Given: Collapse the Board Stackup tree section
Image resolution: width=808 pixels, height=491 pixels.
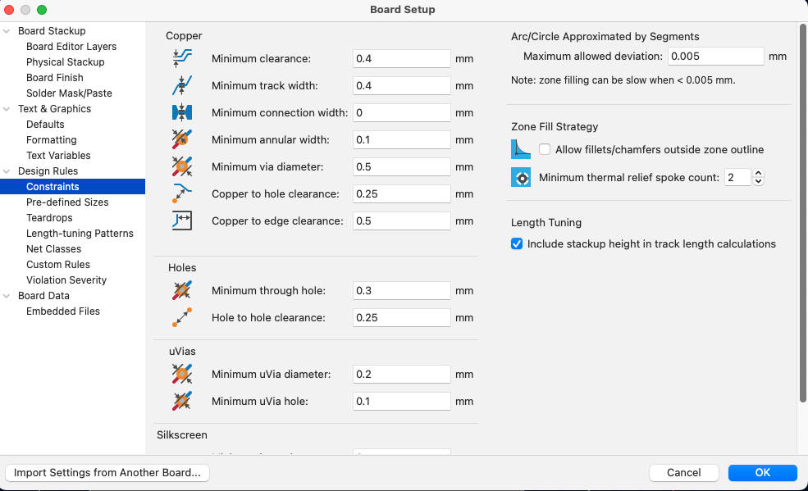Looking at the screenshot, I should [x=8, y=31].
